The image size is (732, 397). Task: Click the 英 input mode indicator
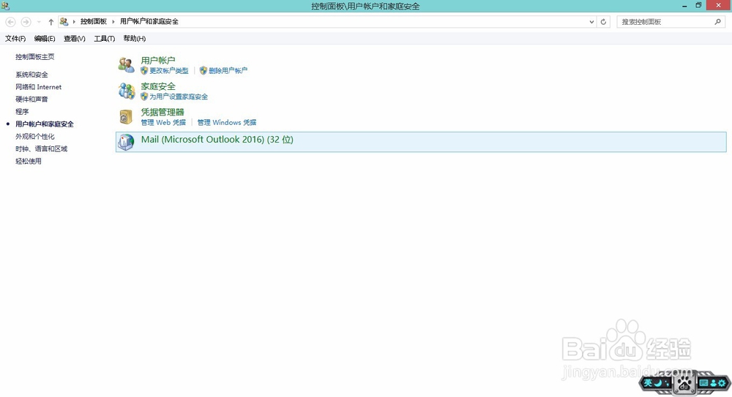tap(648, 383)
